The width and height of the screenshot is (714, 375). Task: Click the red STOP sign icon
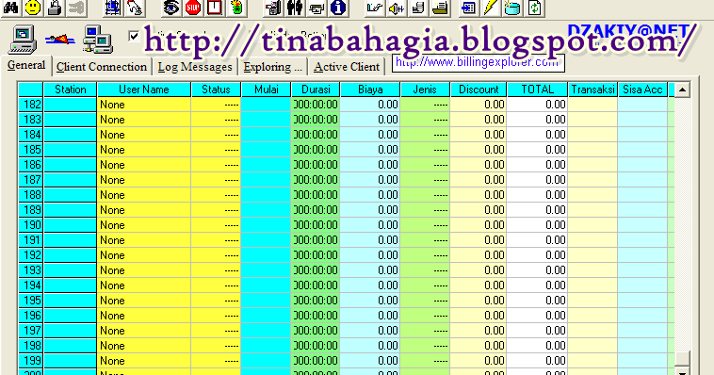pyautogui.click(x=193, y=8)
